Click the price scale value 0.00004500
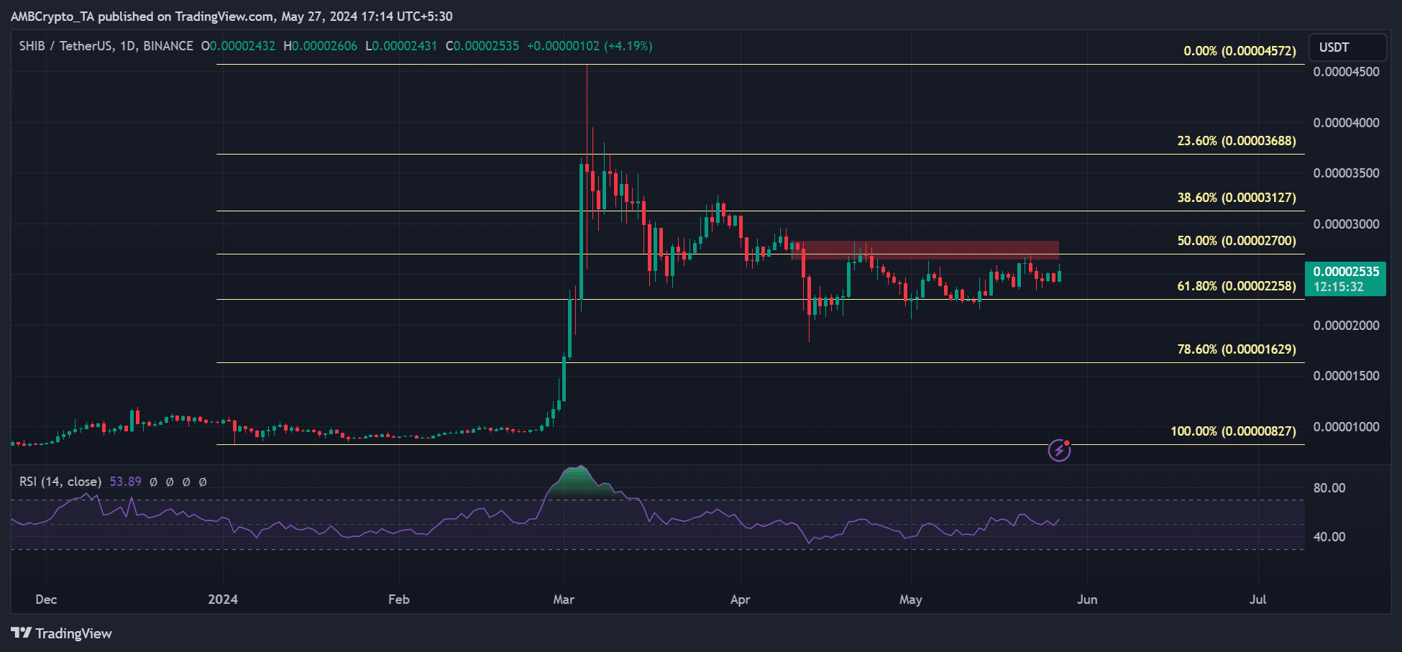Image resolution: width=1402 pixels, height=652 pixels. [x=1346, y=72]
